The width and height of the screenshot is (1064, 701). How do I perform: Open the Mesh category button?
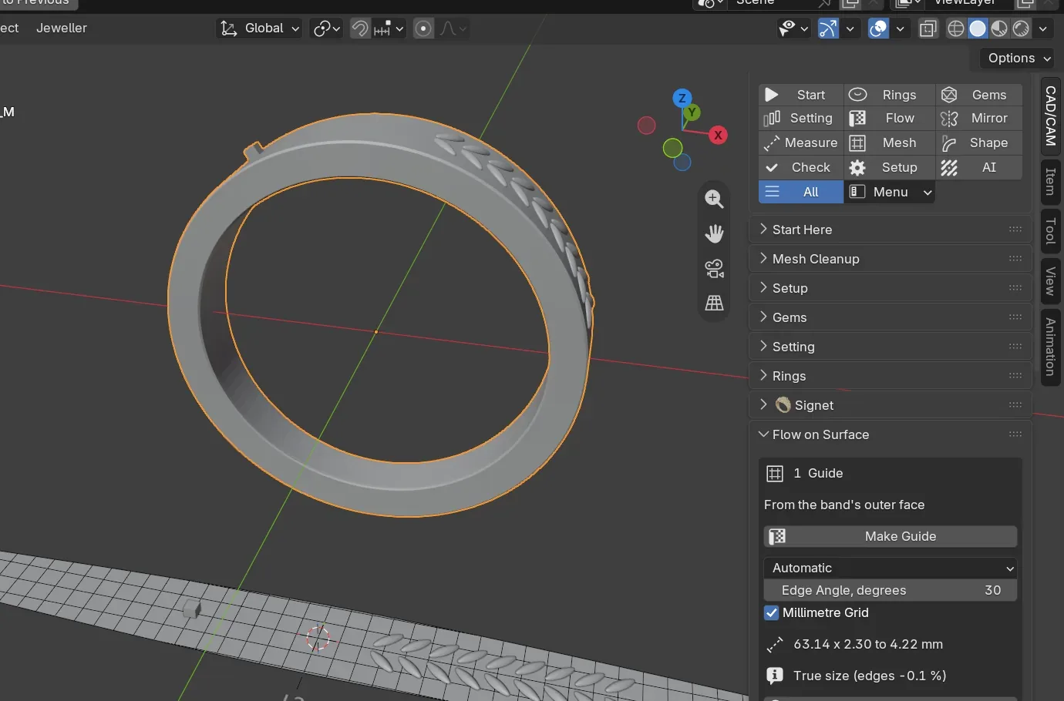[x=889, y=143]
